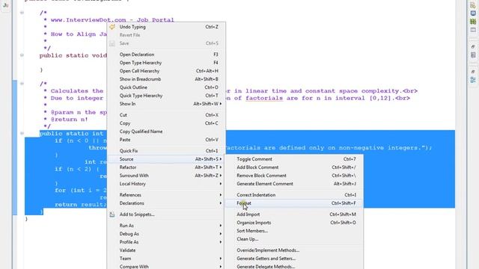Choose Add to Snippets... menu item
The width and height of the screenshot is (479, 269).
[166, 214]
